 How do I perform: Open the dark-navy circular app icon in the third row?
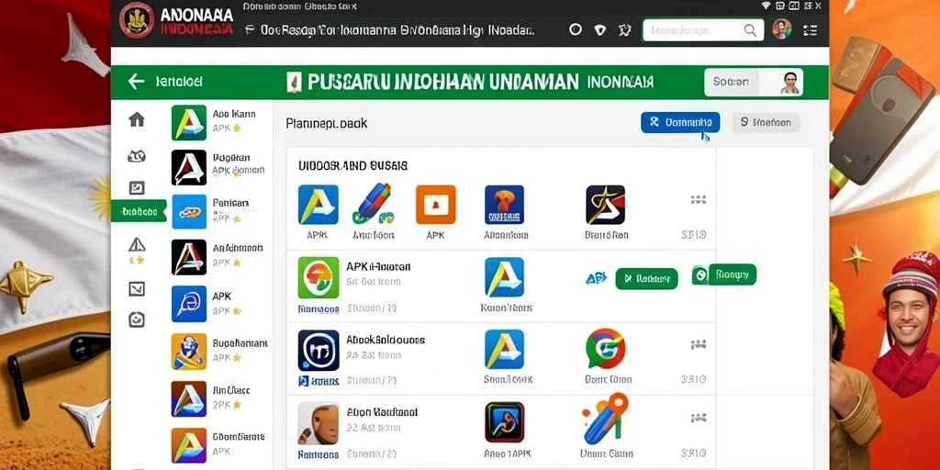319,350
